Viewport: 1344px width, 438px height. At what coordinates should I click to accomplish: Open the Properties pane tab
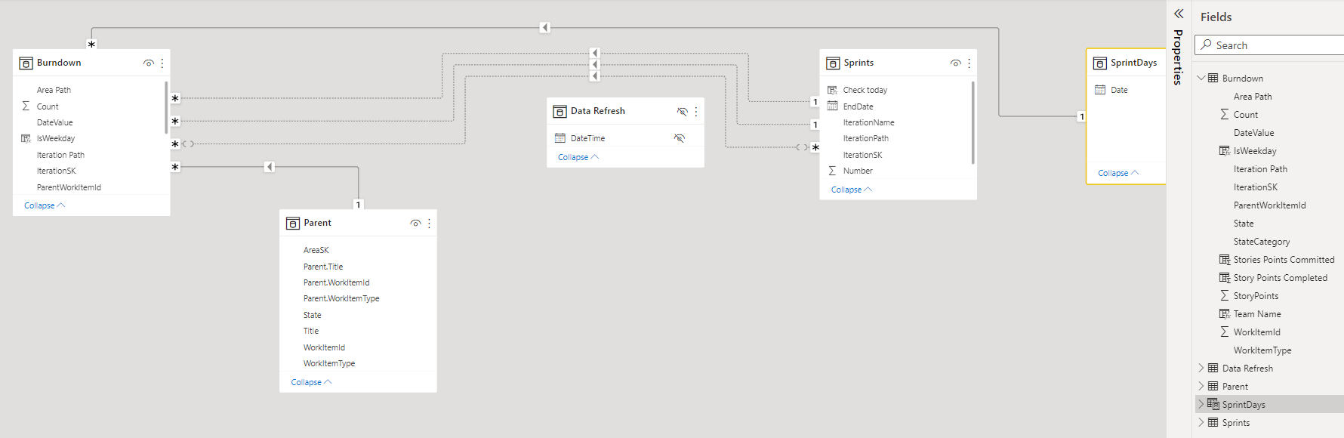click(1178, 57)
